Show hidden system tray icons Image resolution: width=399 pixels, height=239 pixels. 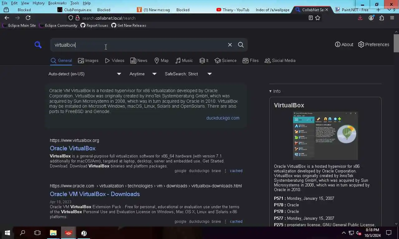click(344, 233)
